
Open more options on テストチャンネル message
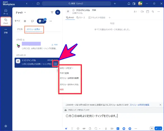tap(56, 64)
